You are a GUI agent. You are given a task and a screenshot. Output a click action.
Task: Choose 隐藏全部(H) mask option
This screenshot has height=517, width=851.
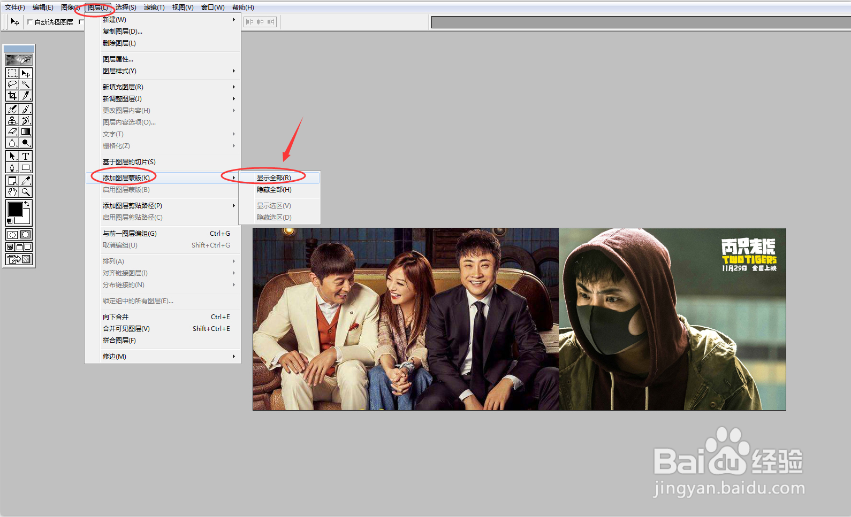pos(279,190)
